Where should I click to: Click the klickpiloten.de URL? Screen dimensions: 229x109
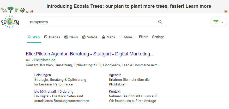45,60
